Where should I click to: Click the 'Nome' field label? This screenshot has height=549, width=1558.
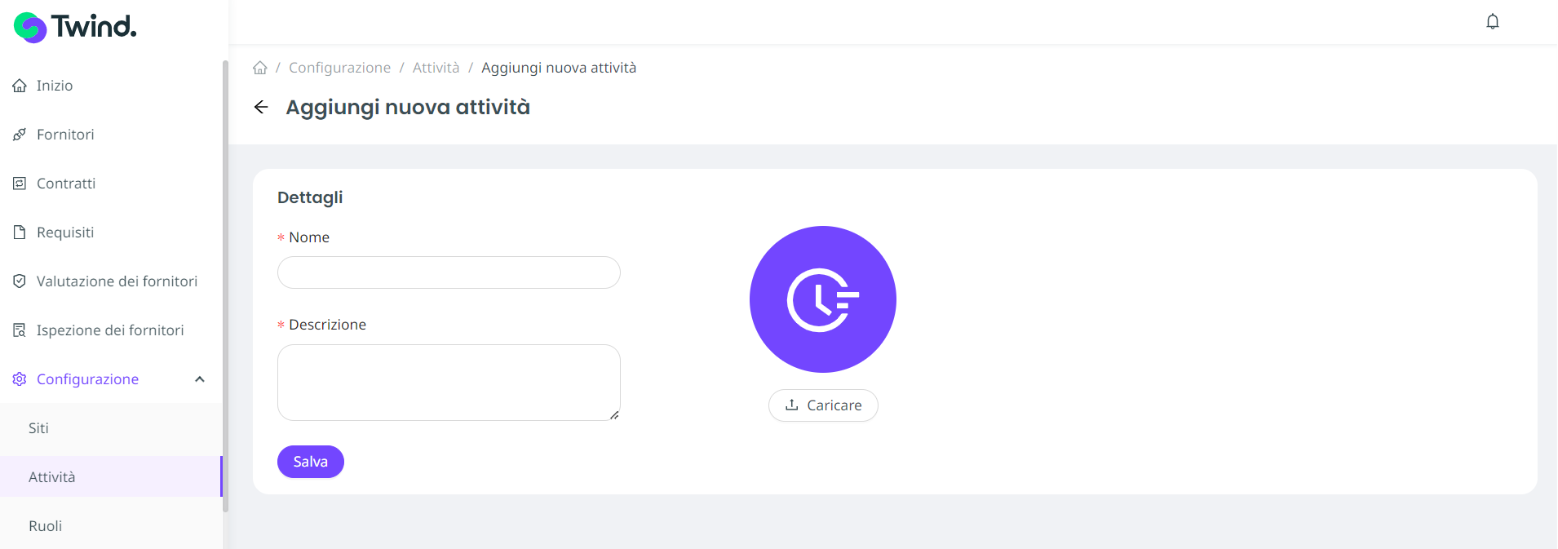309,237
